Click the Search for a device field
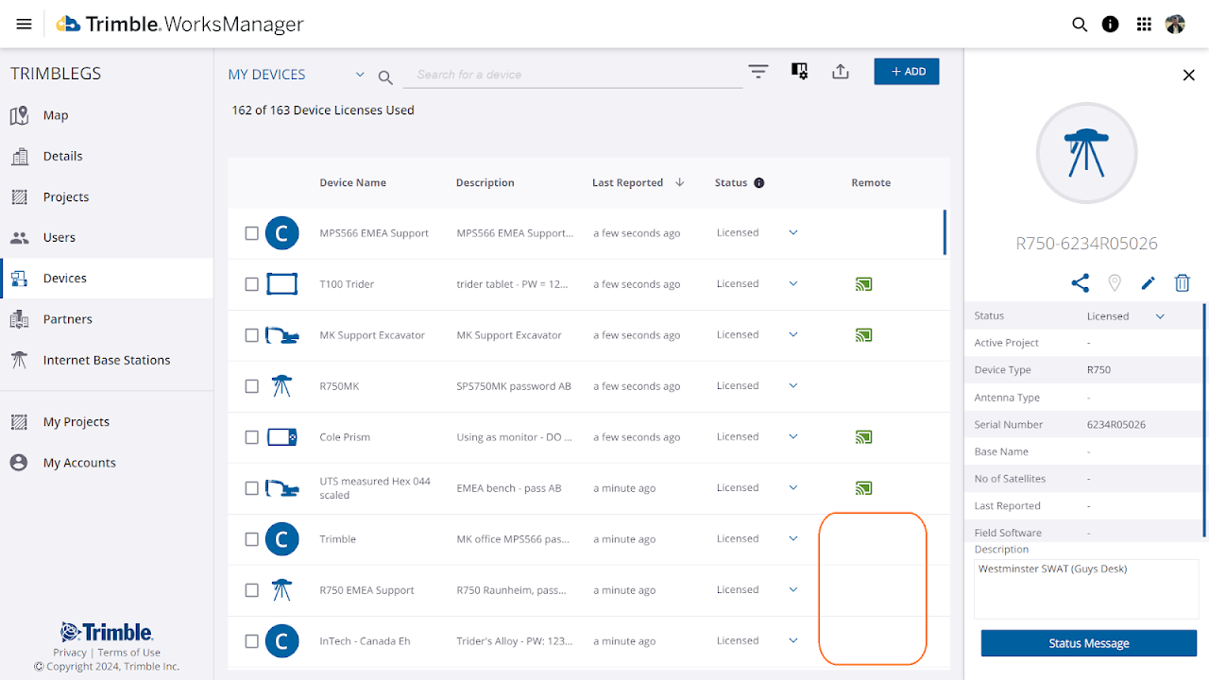Image resolution: width=1209 pixels, height=680 pixels. click(573, 75)
